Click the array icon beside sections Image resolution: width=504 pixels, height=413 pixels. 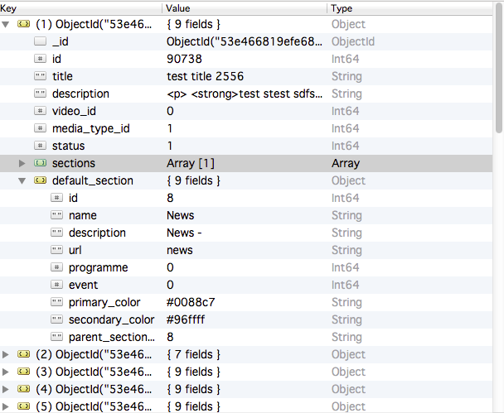40,164
